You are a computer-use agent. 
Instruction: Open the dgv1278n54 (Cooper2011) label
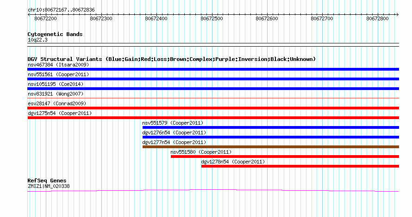[x=233, y=162]
